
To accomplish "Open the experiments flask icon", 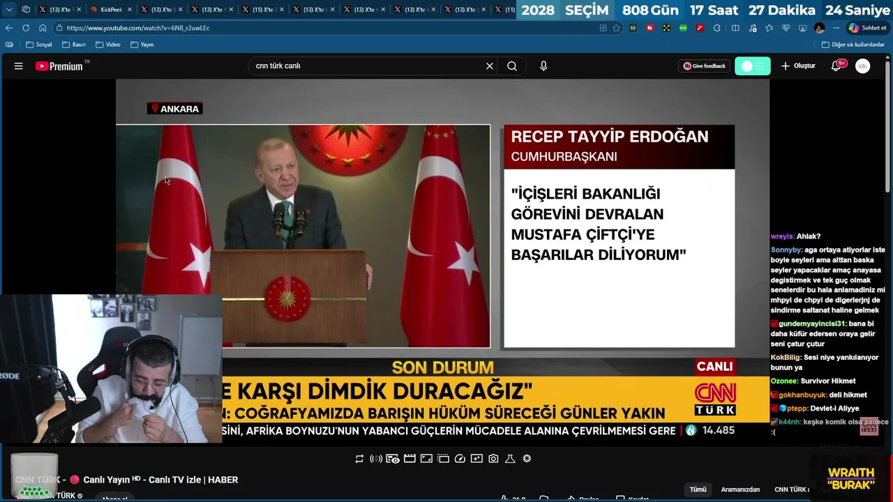I will pos(510,459).
